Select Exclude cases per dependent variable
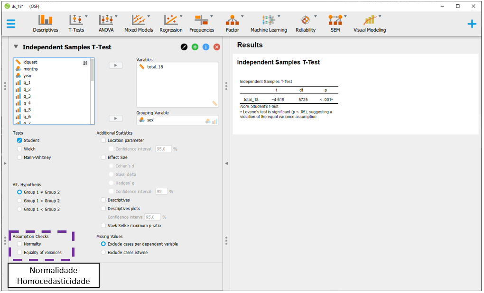 103,244
